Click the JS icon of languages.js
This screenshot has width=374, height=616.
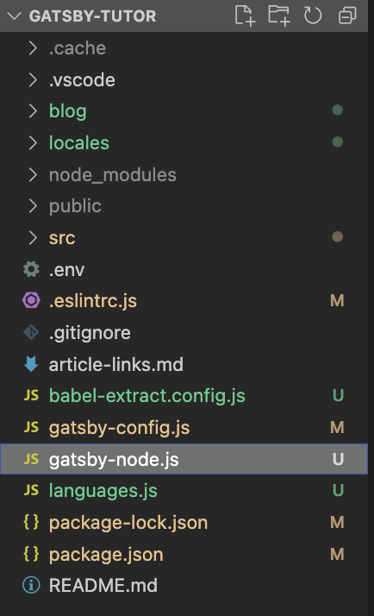(x=31, y=490)
